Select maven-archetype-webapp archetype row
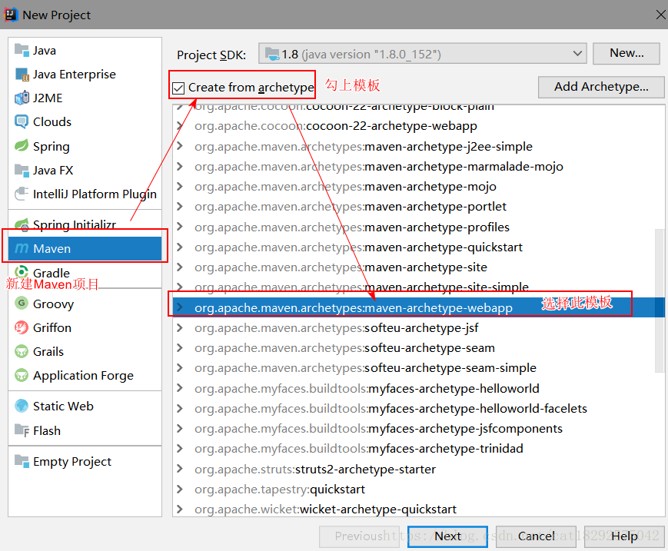 [x=418, y=307]
